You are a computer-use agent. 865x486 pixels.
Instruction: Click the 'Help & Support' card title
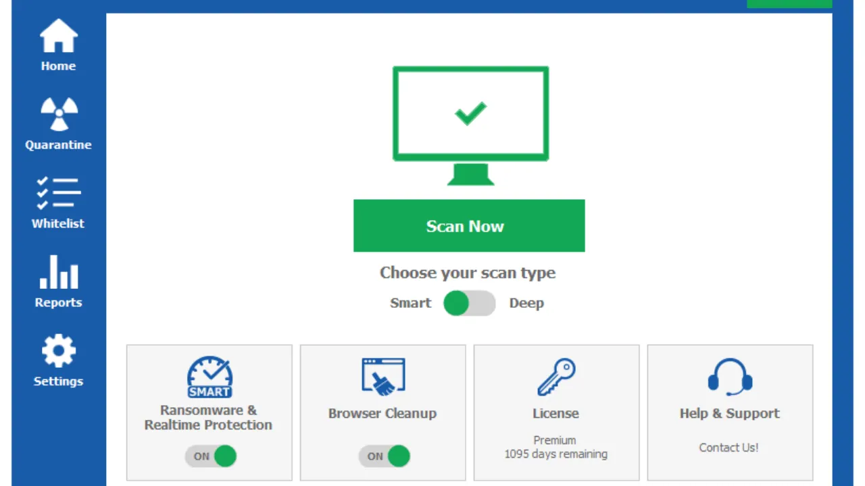click(x=730, y=413)
